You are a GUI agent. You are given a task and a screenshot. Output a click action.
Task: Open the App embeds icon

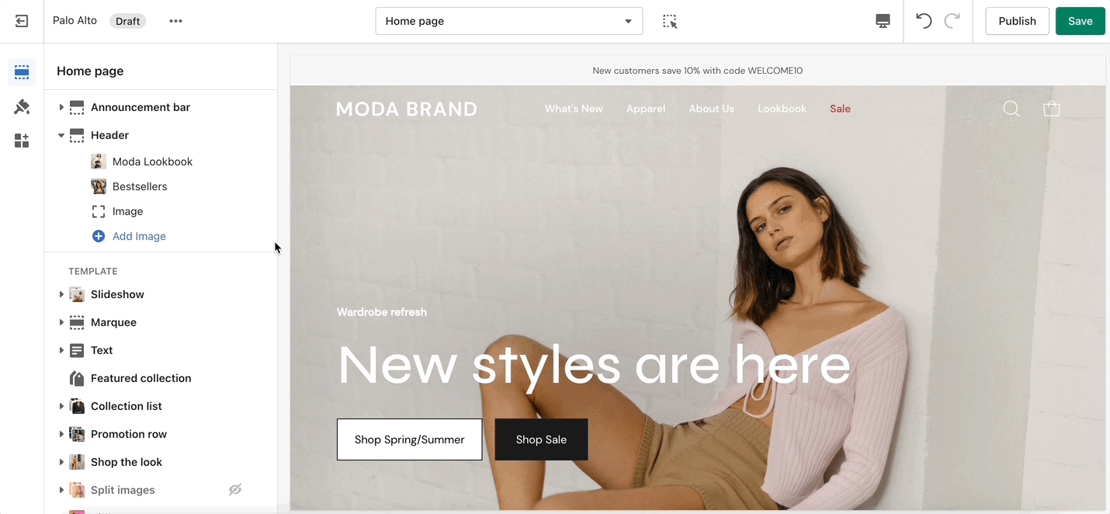tap(22, 141)
